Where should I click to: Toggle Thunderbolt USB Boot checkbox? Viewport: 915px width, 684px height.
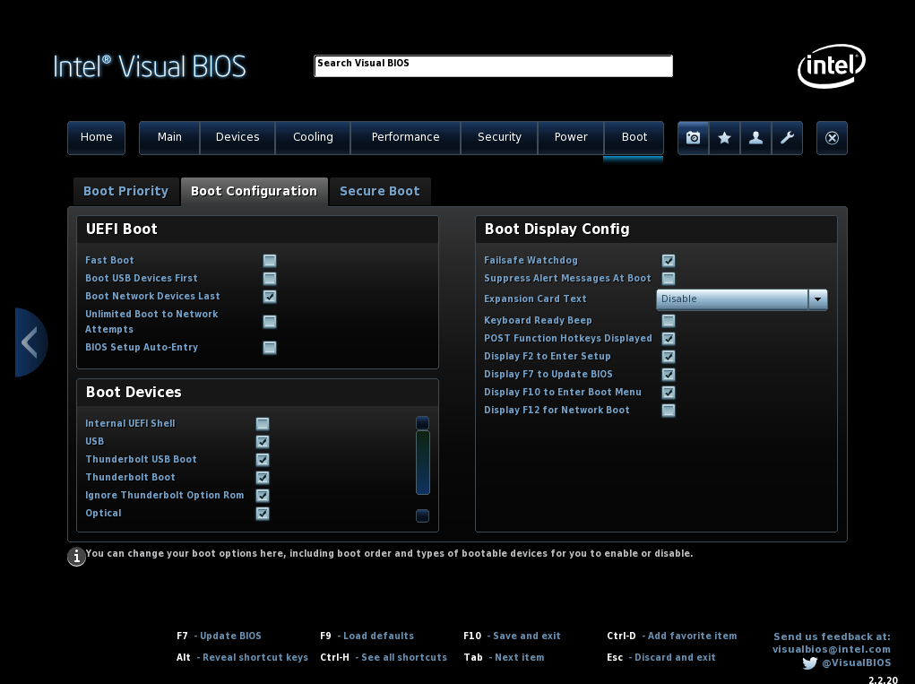coord(263,460)
